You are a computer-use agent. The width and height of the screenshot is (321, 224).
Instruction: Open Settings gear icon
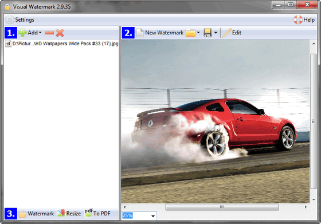pyautogui.click(x=9, y=20)
